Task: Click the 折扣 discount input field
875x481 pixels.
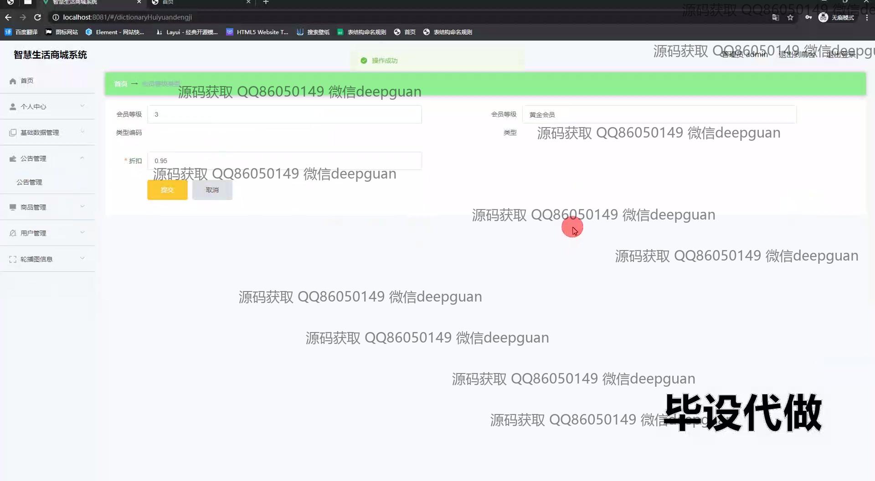Action: (x=284, y=161)
